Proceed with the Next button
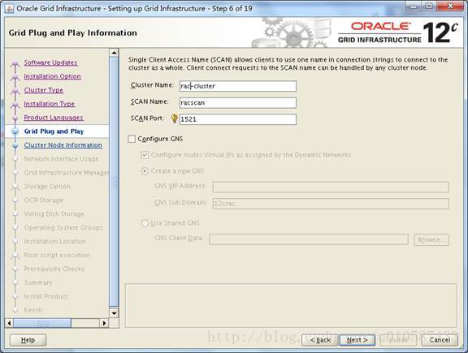This screenshot has height=353, width=468. click(x=357, y=340)
